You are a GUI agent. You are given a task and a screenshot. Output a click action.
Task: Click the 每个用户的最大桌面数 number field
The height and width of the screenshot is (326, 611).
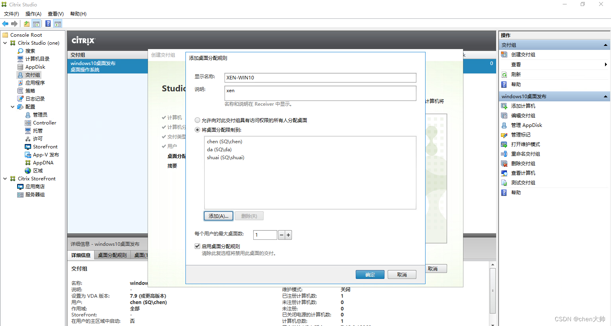[265, 235]
